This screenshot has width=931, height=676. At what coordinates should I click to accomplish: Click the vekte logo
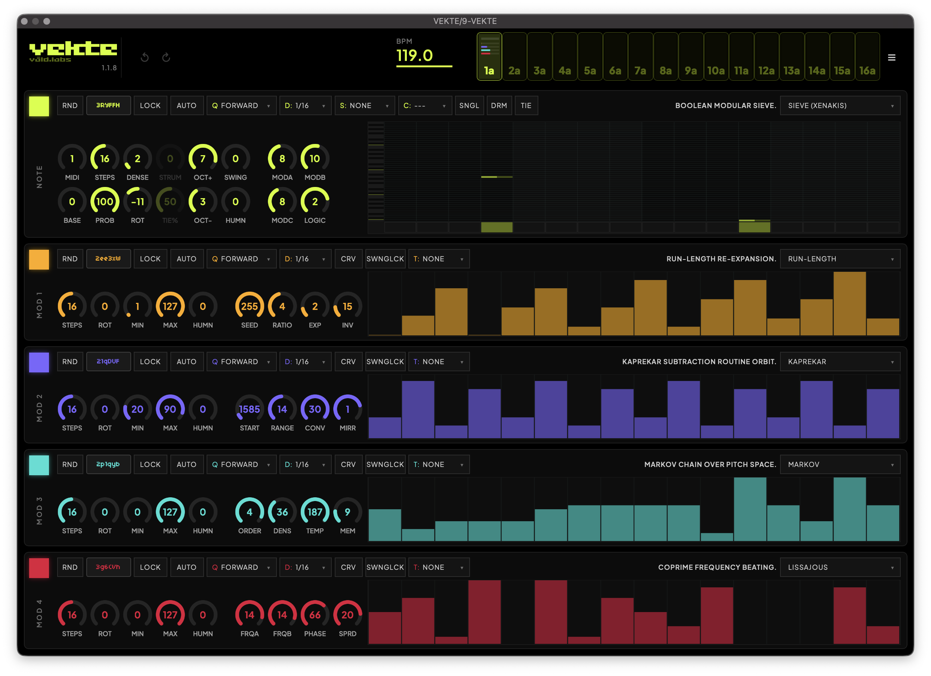tap(73, 51)
